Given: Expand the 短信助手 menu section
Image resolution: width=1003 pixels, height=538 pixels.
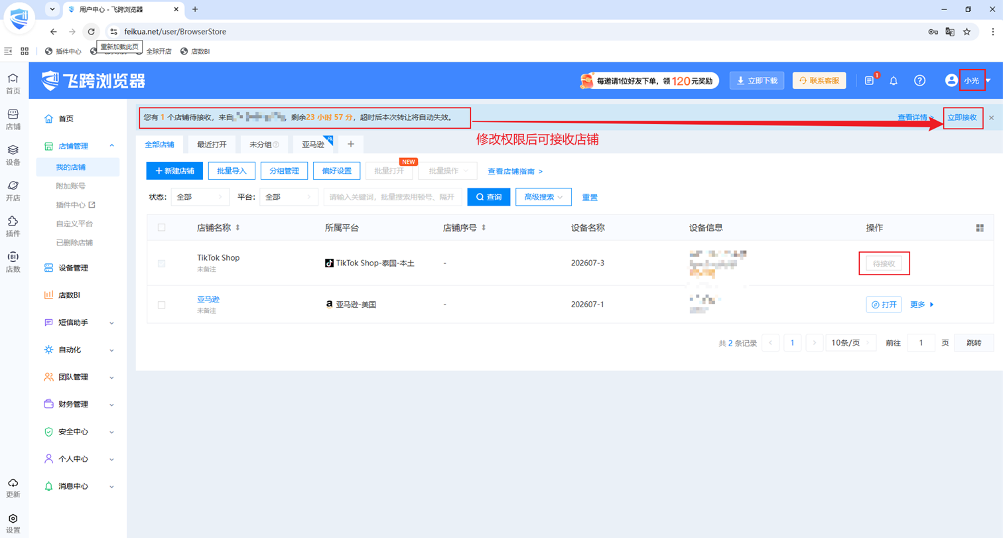Looking at the screenshot, I should [x=111, y=322].
